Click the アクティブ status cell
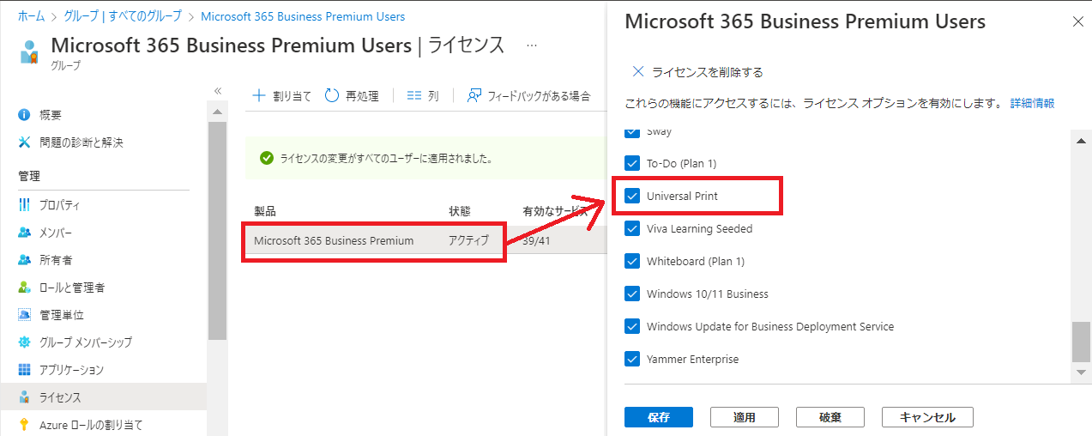The image size is (1092, 436). (468, 241)
